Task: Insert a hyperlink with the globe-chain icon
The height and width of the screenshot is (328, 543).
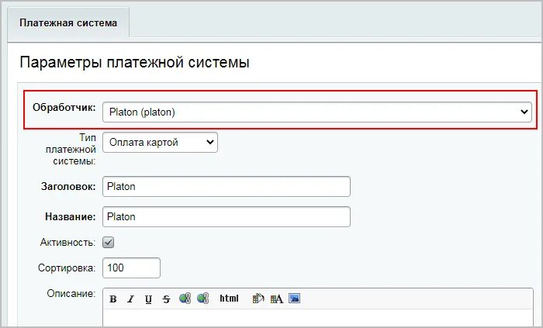Action: pyautogui.click(x=185, y=299)
